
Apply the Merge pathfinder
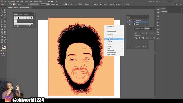(143, 38)
